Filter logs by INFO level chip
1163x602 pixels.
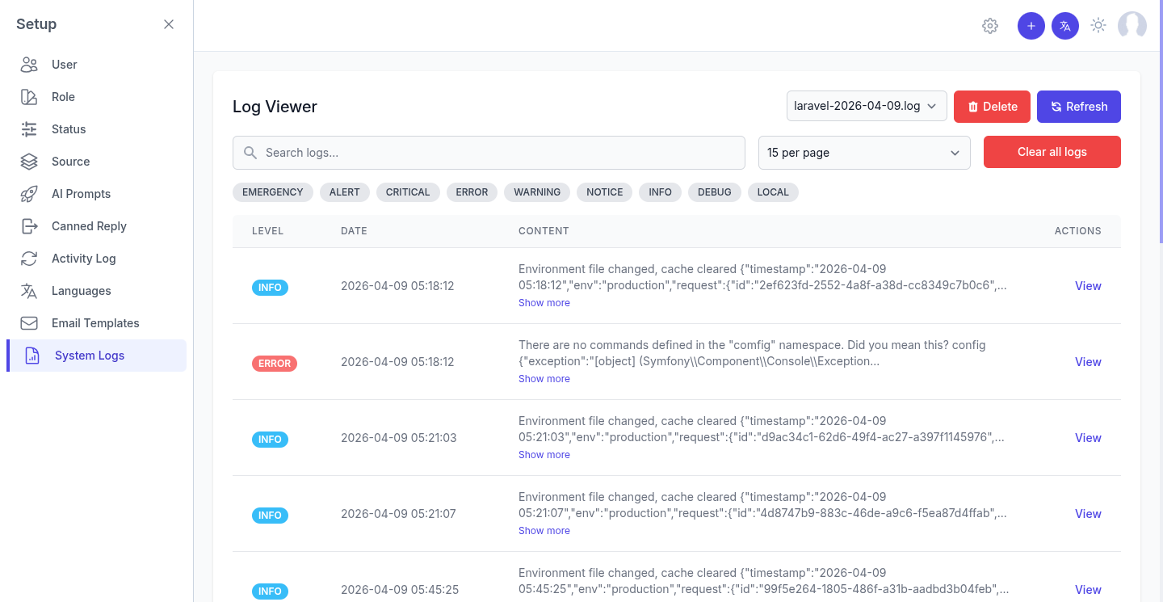click(x=661, y=192)
